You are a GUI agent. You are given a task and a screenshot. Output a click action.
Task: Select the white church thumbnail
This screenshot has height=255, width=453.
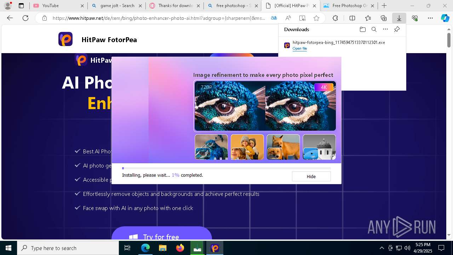[x=319, y=147]
